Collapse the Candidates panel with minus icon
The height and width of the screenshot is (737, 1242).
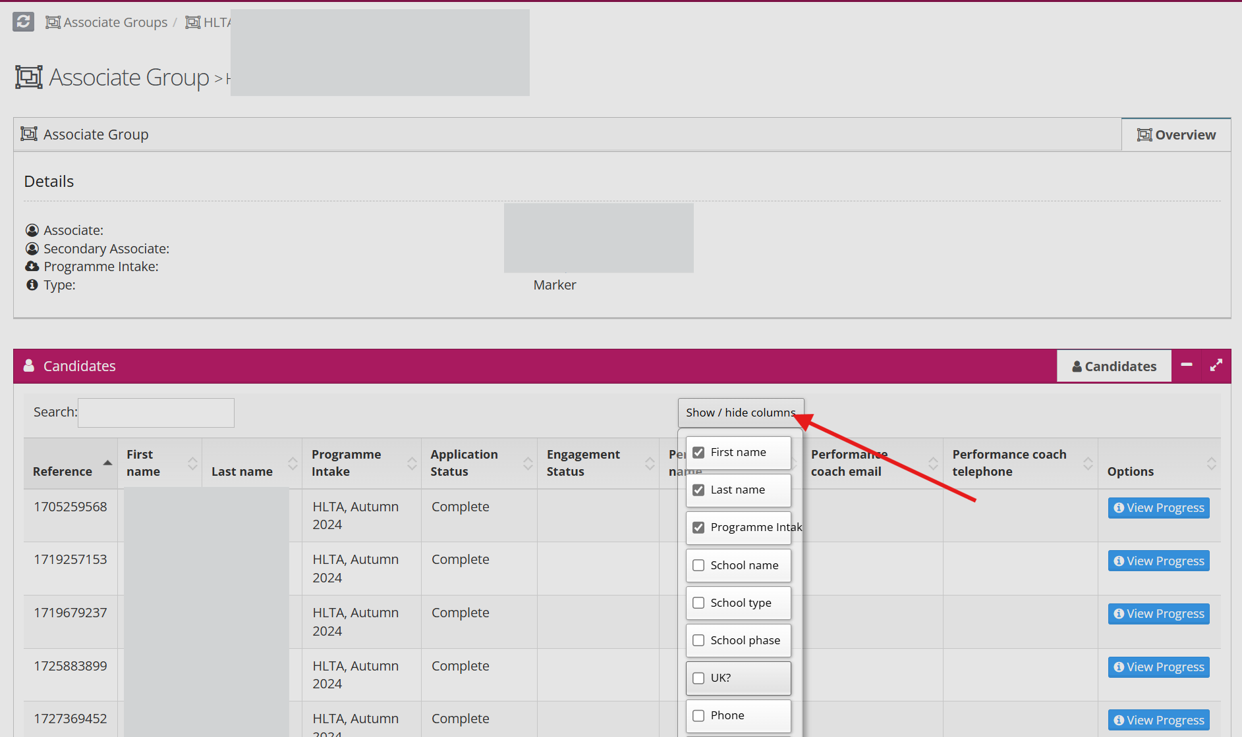[x=1187, y=365]
